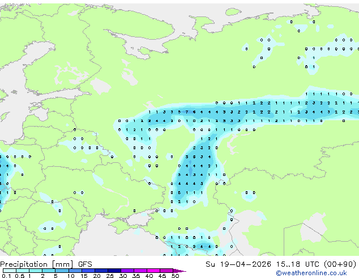Screen dimensions: 359x278
Task: Select the date text 'Su 19-04-2026'
Action: click(238, 264)
